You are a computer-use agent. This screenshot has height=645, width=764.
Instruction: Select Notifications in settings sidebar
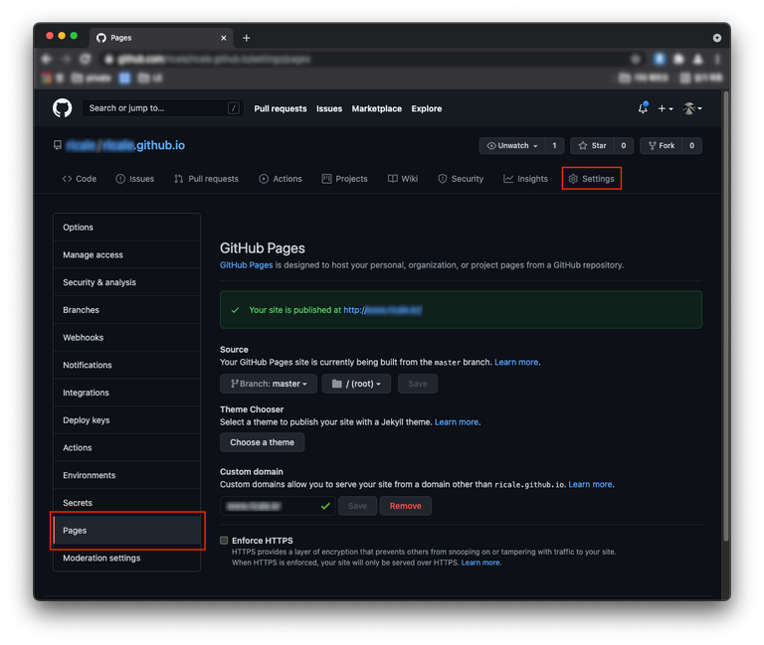tap(126, 365)
